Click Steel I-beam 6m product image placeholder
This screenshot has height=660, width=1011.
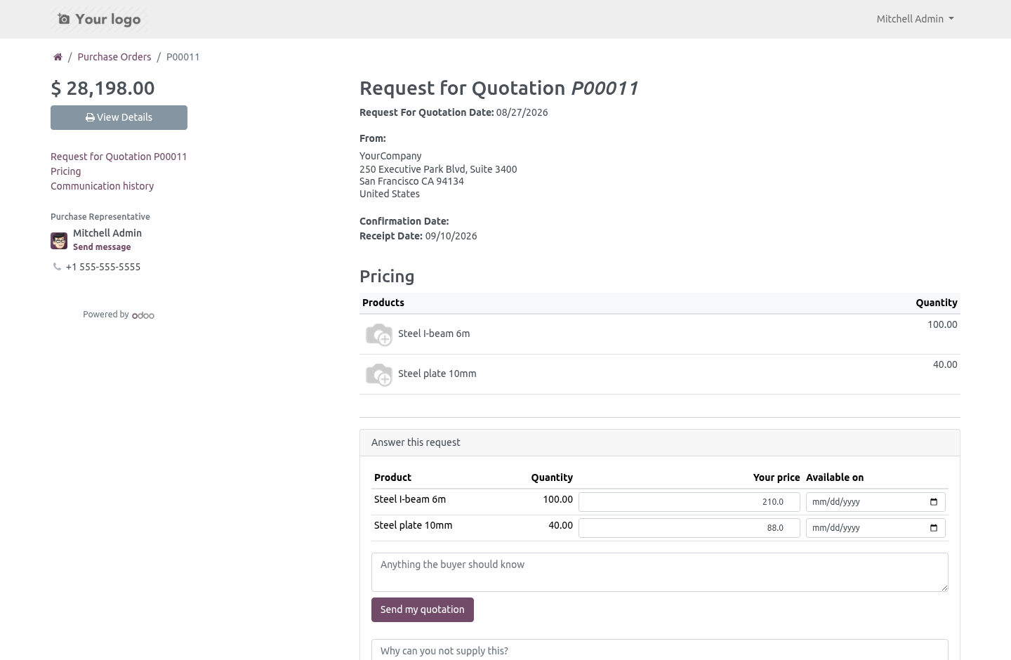pos(379,334)
